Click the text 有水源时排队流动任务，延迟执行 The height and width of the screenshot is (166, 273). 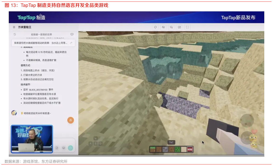point(41,98)
